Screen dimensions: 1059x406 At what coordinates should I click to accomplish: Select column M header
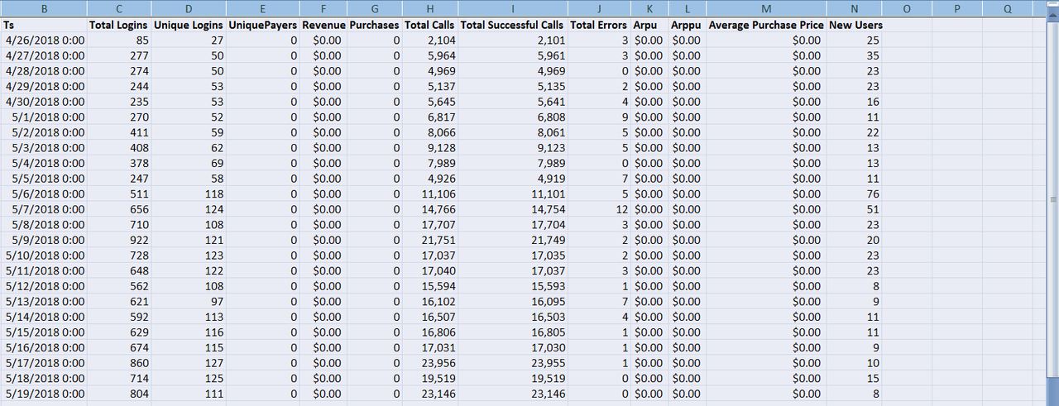coord(766,8)
